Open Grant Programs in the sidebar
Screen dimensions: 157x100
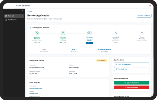[14, 20]
